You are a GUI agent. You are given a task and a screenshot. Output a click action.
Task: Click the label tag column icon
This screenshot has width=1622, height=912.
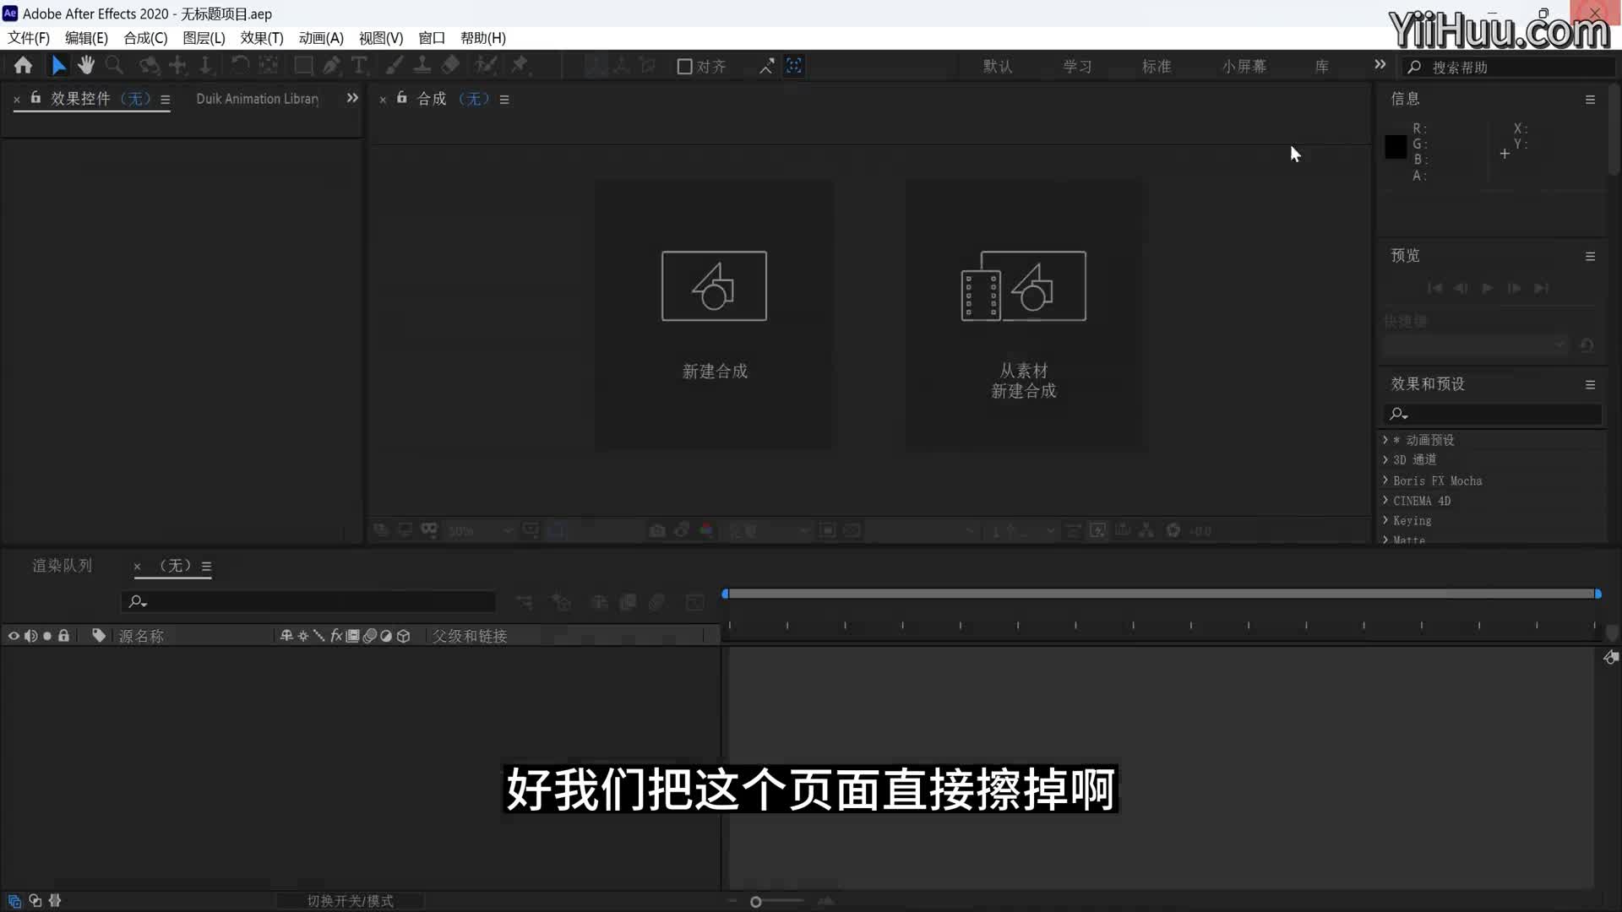click(x=99, y=635)
